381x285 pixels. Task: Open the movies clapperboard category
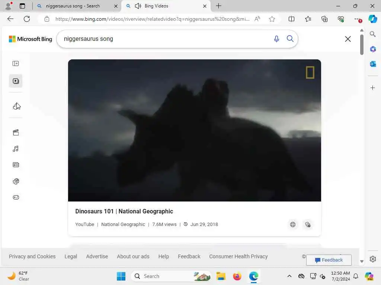16,132
